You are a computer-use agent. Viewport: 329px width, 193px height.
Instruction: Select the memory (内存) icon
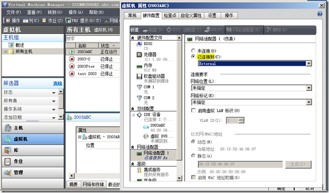click(139, 67)
